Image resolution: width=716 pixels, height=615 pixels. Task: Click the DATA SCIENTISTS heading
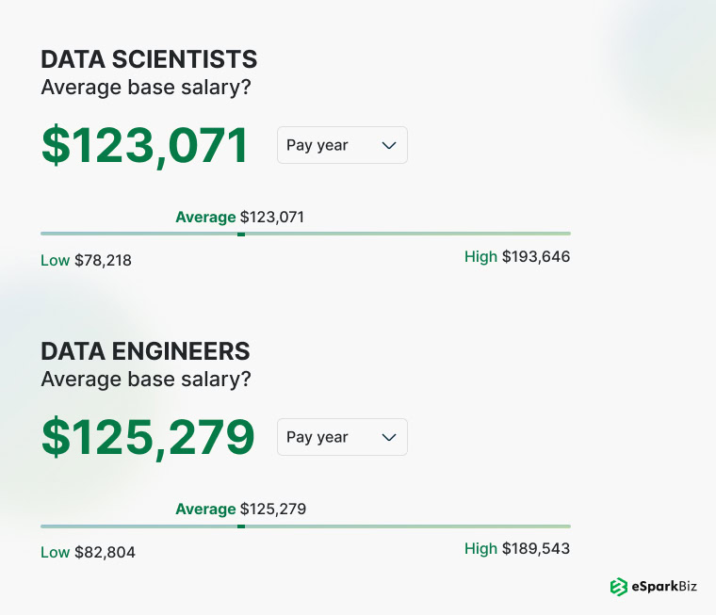pyautogui.click(x=149, y=59)
